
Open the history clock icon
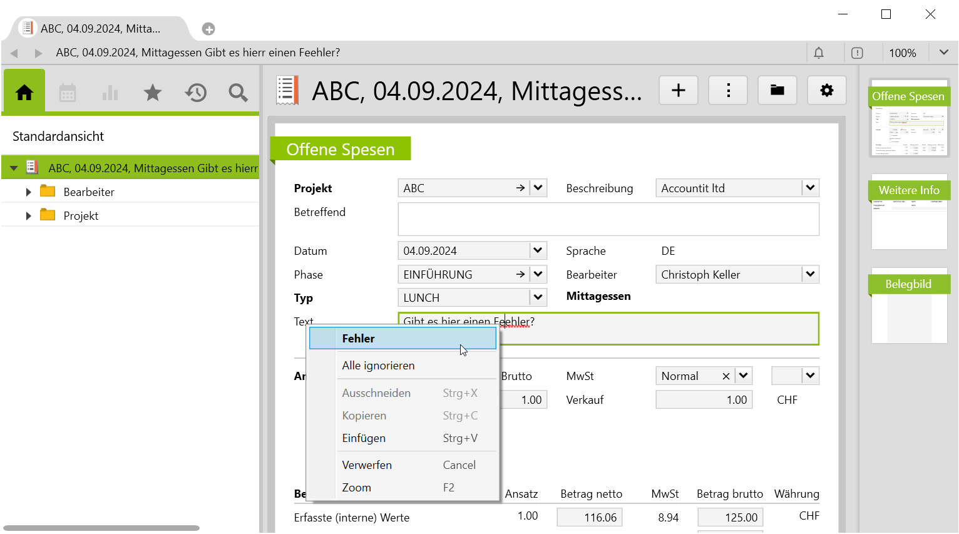click(195, 93)
